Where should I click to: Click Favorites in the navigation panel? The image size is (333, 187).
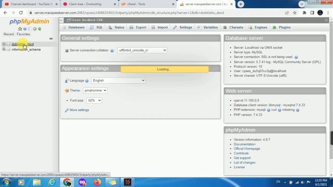(23, 34)
